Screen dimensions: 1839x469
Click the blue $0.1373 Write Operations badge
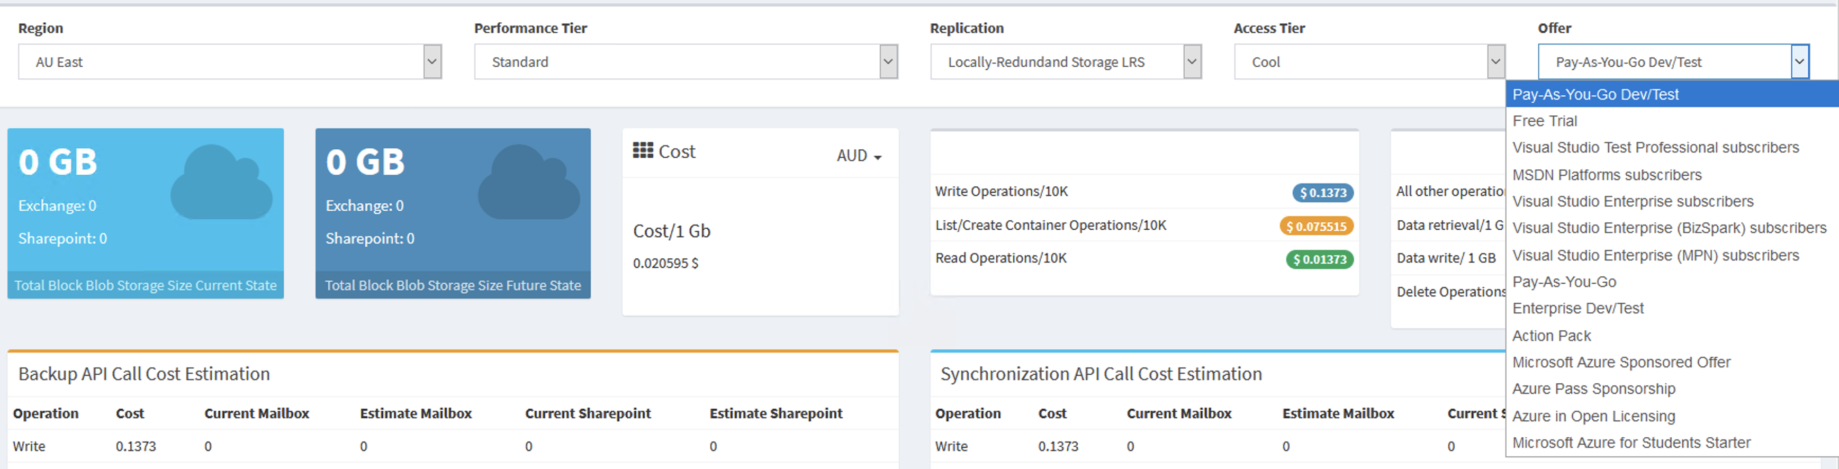coord(1322,193)
